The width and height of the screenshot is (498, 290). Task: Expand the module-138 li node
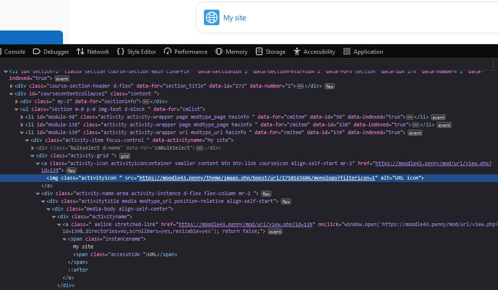click(22, 125)
